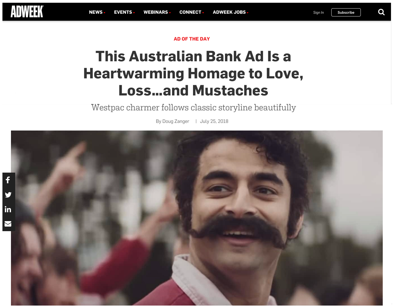Click the Subscribe button
Viewport: 394px width, 308px height.
pyautogui.click(x=346, y=13)
